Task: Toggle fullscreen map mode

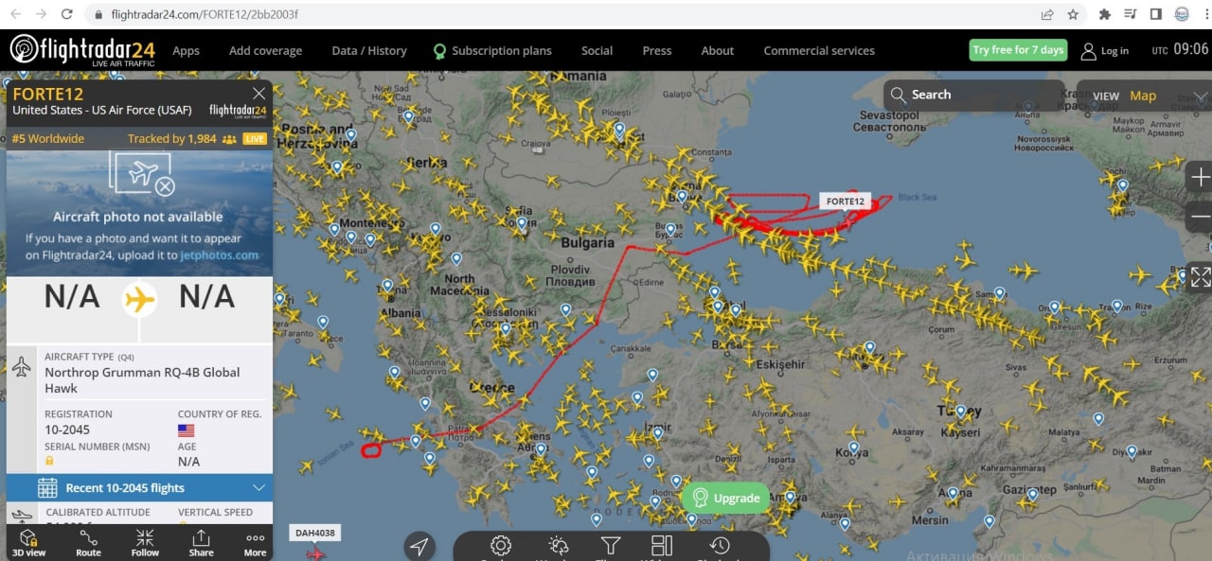Action: pos(1200,277)
